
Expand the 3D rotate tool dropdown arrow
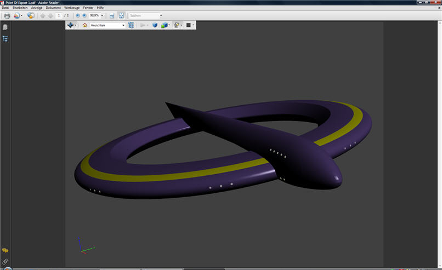tap(76, 25)
